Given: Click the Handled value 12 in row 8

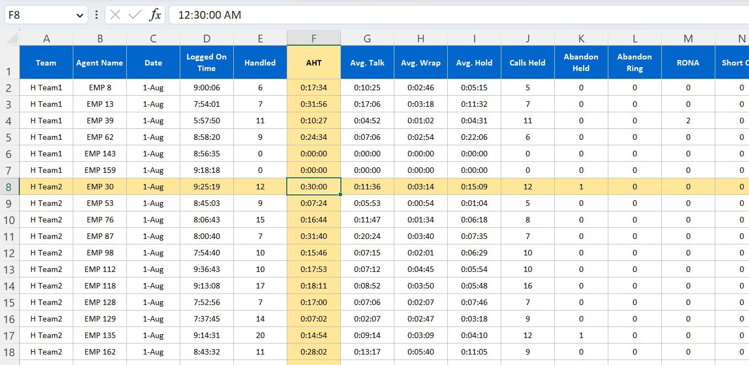Looking at the screenshot, I should (x=260, y=186).
